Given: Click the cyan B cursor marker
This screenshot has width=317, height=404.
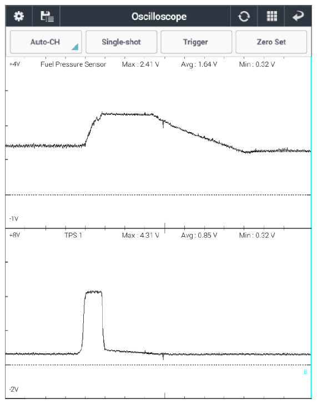Looking at the screenshot, I should (x=305, y=372).
